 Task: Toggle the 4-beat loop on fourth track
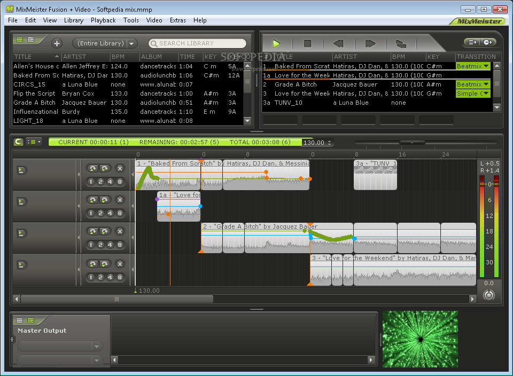click(110, 277)
